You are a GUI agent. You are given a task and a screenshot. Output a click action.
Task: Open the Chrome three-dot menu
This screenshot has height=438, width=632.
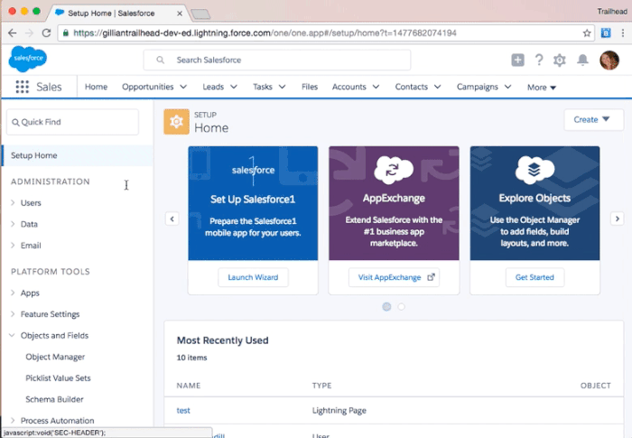click(x=623, y=33)
